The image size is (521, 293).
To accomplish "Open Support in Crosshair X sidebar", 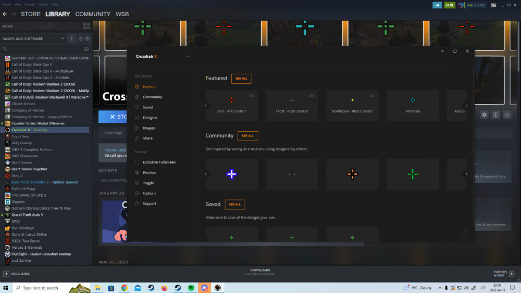I will pyautogui.click(x=149, y=203).
